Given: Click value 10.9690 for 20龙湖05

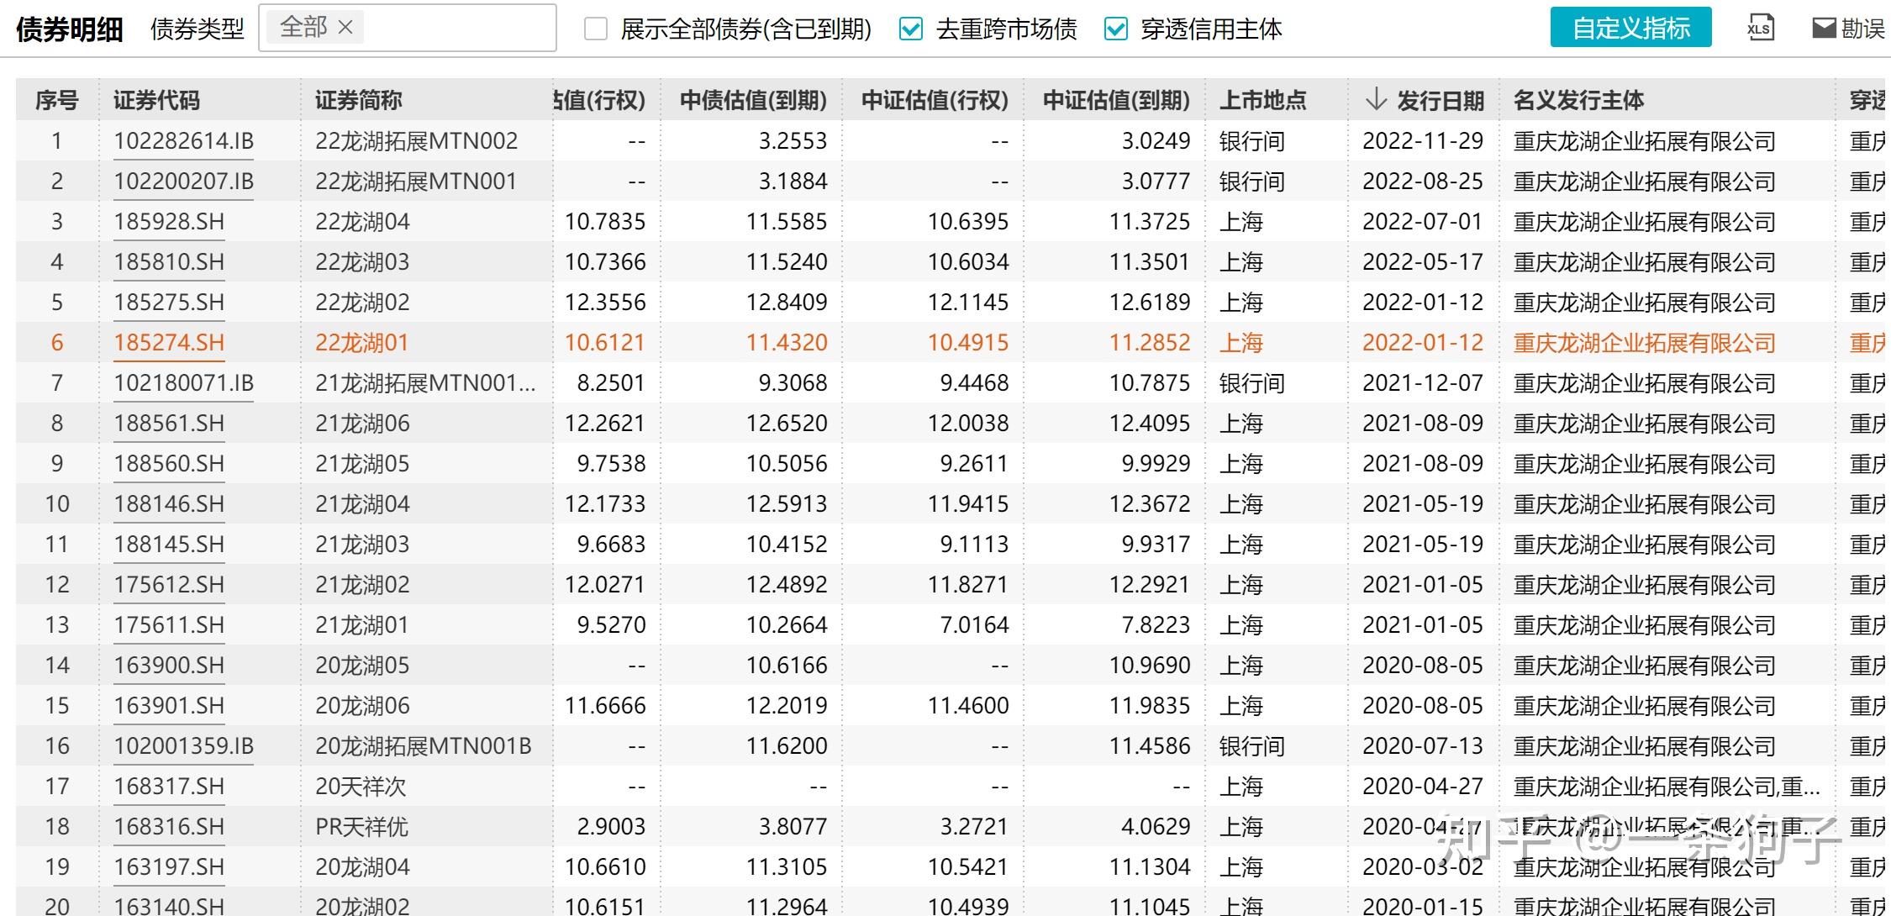Looking at the screenshot, I should [x=1150, y=665].
